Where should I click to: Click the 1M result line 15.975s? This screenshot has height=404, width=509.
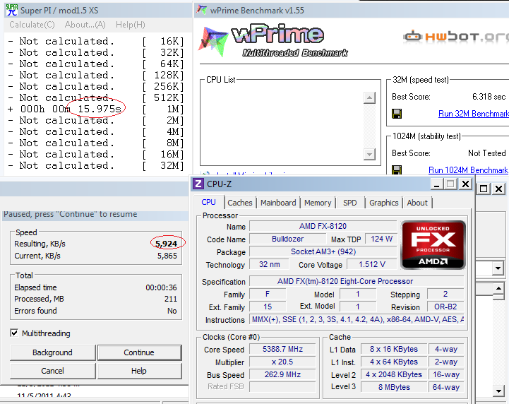(96, 109)
